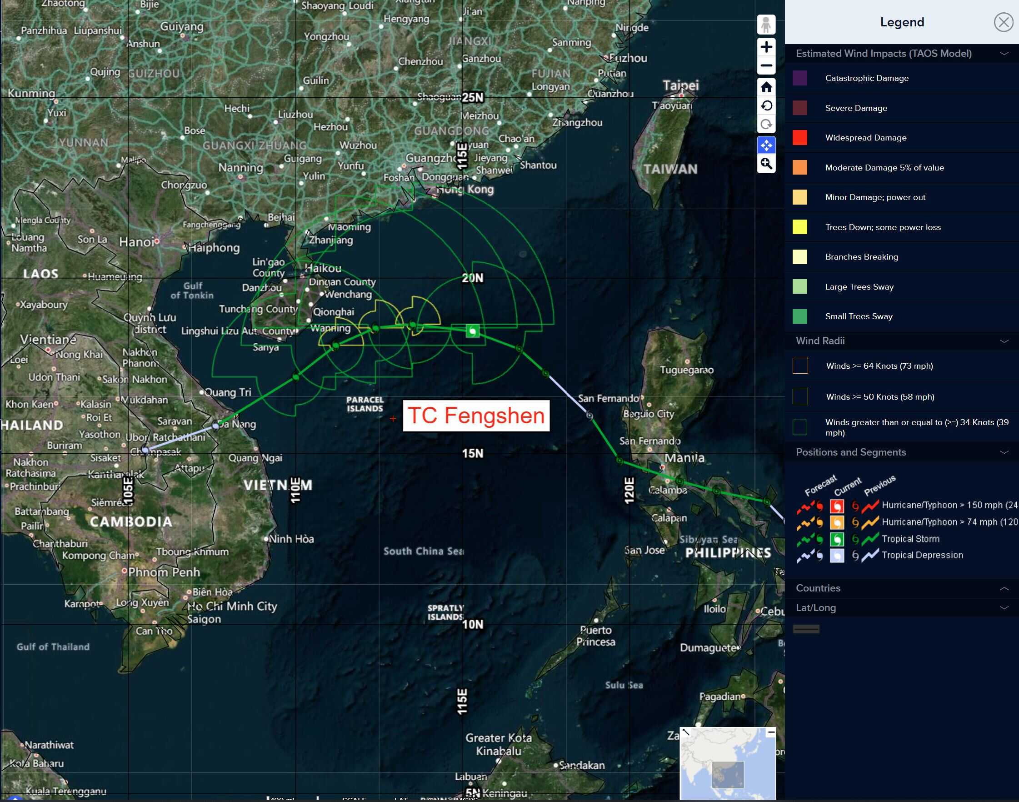Collapse the Wind Radii section

pyautogui.click(x=1004, y=341)
